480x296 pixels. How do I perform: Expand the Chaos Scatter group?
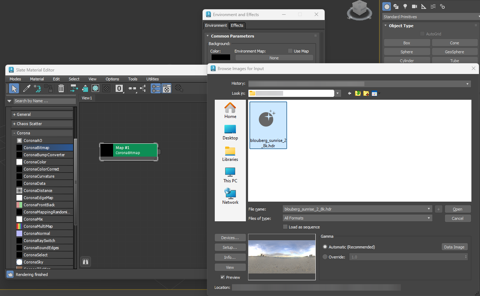tap(42, 124)
